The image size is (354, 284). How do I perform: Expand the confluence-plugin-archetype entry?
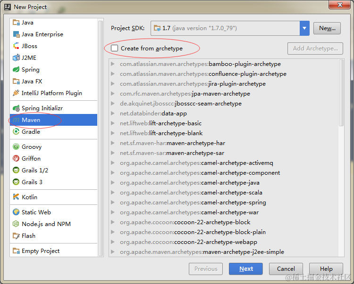113,74
